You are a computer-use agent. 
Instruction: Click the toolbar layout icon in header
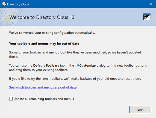coord(147,17)
